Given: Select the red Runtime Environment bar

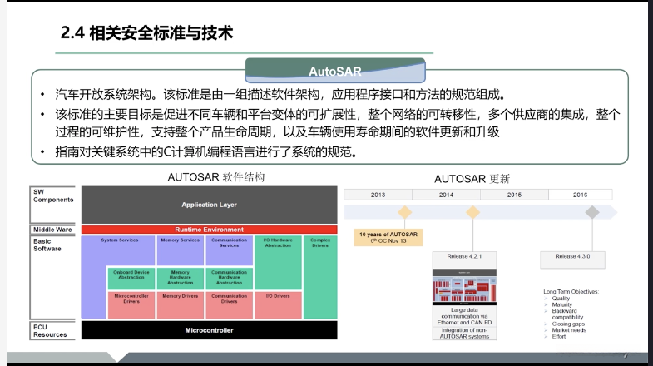Looking at the screenshot, I should (x=209, y=230).
